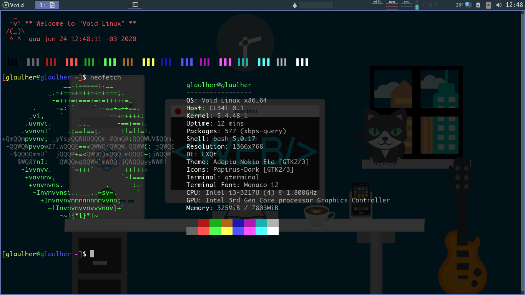This screenshot has height=295, width=525.
Task: Expand the 12:48 clock calendar
Action: (x=514, y=5)
